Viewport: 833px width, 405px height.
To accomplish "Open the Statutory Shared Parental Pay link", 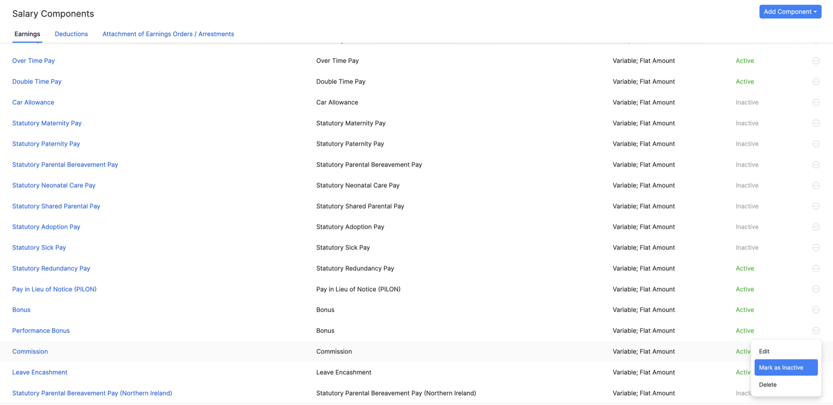I will (56, 206).
